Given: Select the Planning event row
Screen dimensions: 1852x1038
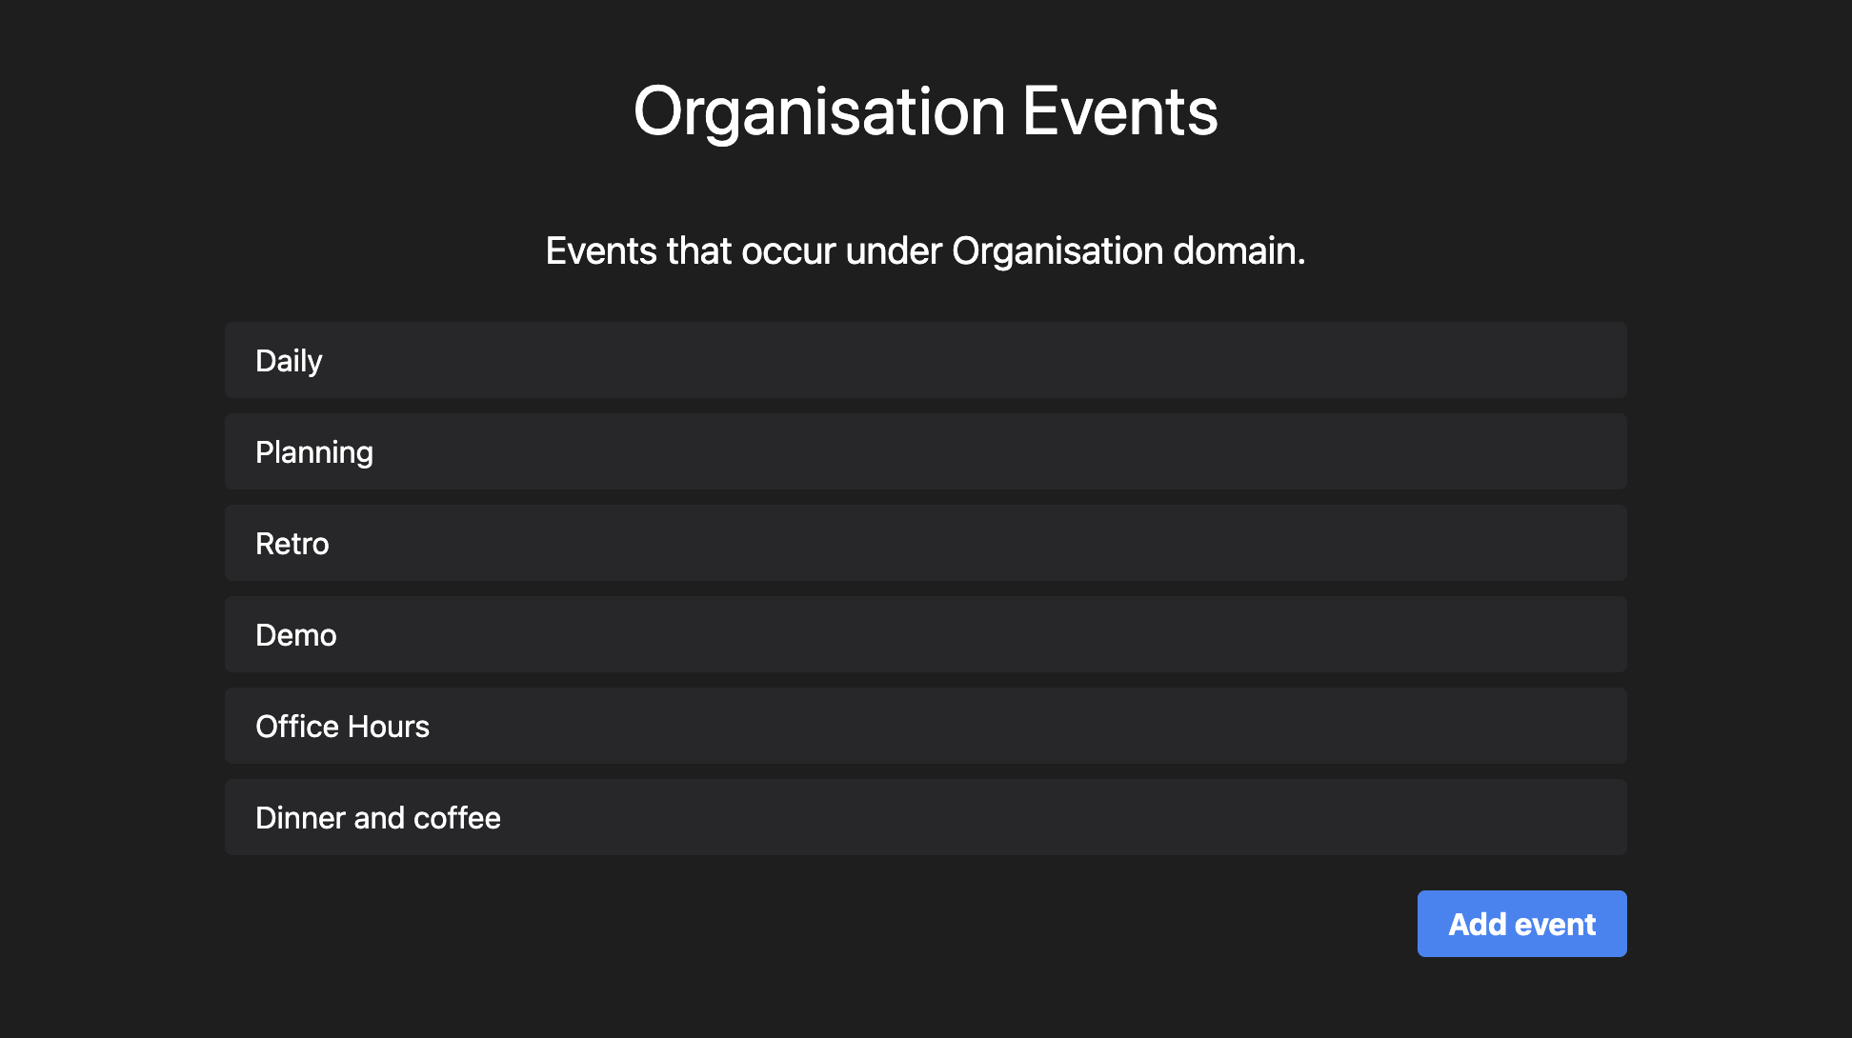Looking at the screenshot, I should coord(926,451).
